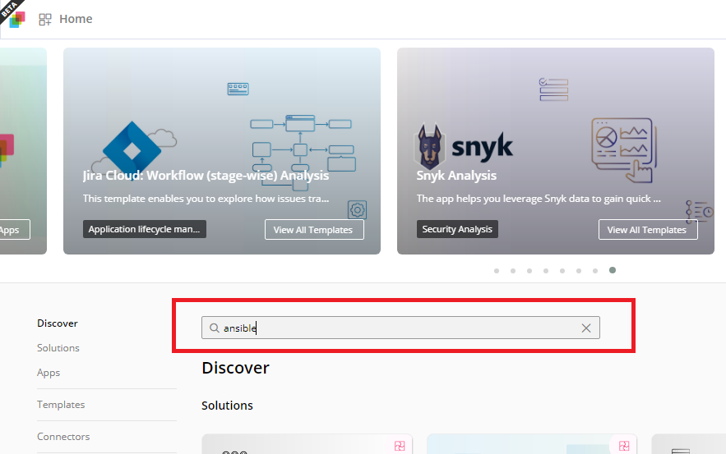This screenshot has width=726, height=454.
Task: Click View All Templates on Snyk card
Action: [x=648, y=230]
